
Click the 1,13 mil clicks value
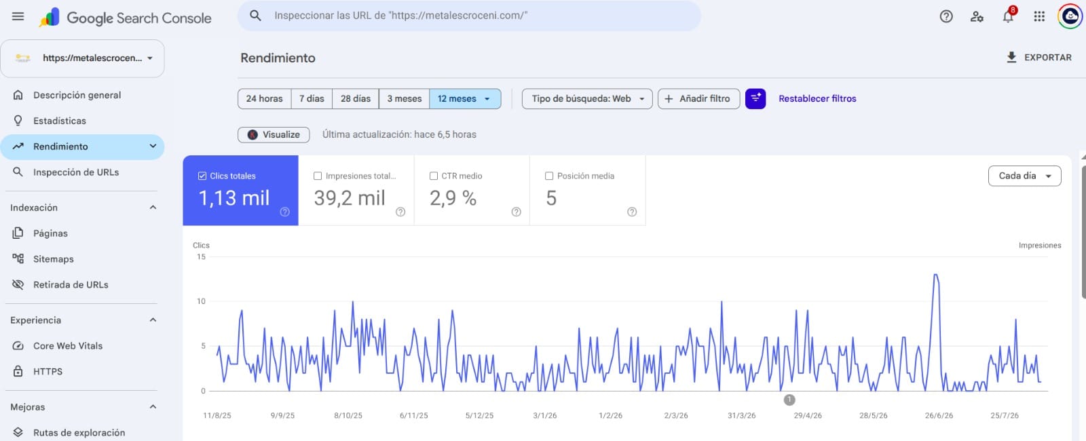click(x=234, y=198)
